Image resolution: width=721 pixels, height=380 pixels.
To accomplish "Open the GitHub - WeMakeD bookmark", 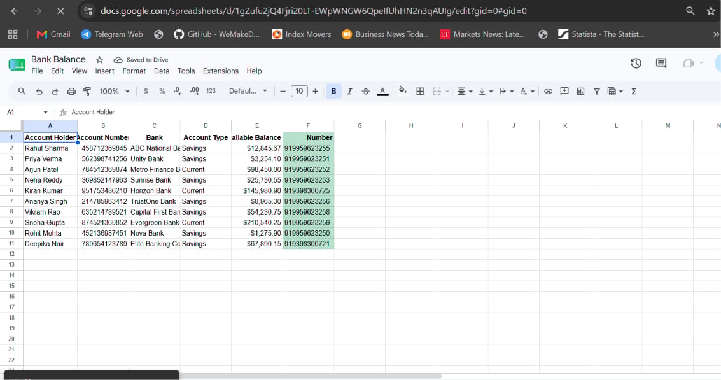I will pyautogui.click(x=216, y=34).
